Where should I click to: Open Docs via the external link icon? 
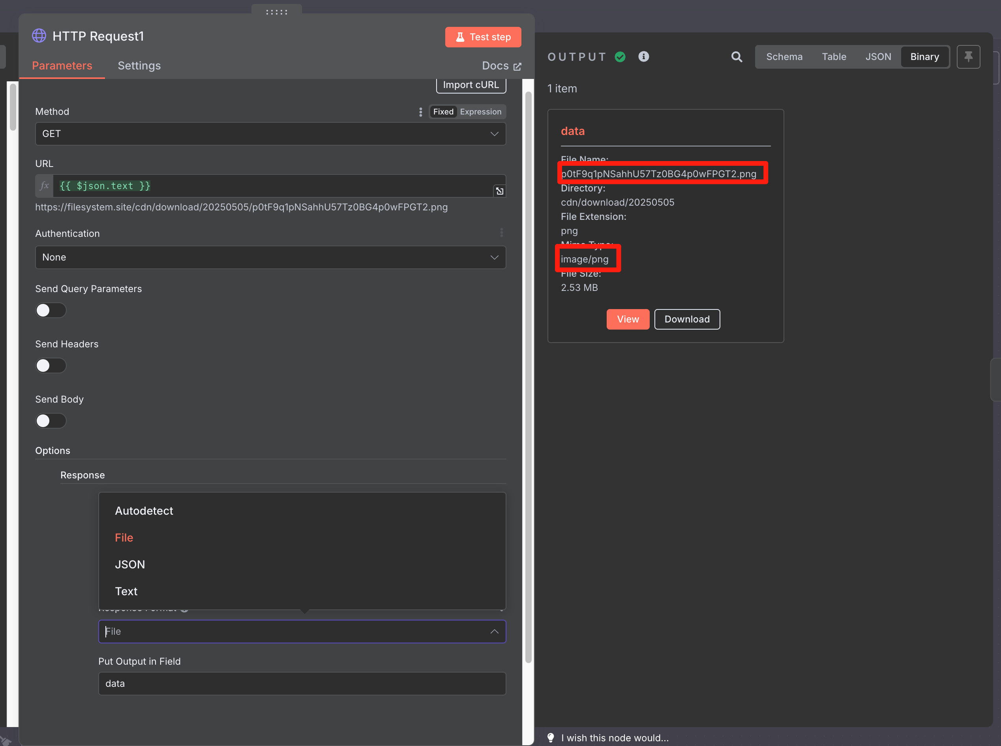[517, 66]
